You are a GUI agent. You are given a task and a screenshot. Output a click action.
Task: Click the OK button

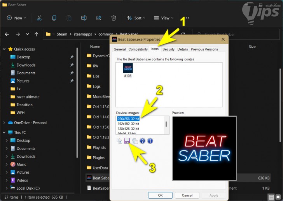click(160, 195)
